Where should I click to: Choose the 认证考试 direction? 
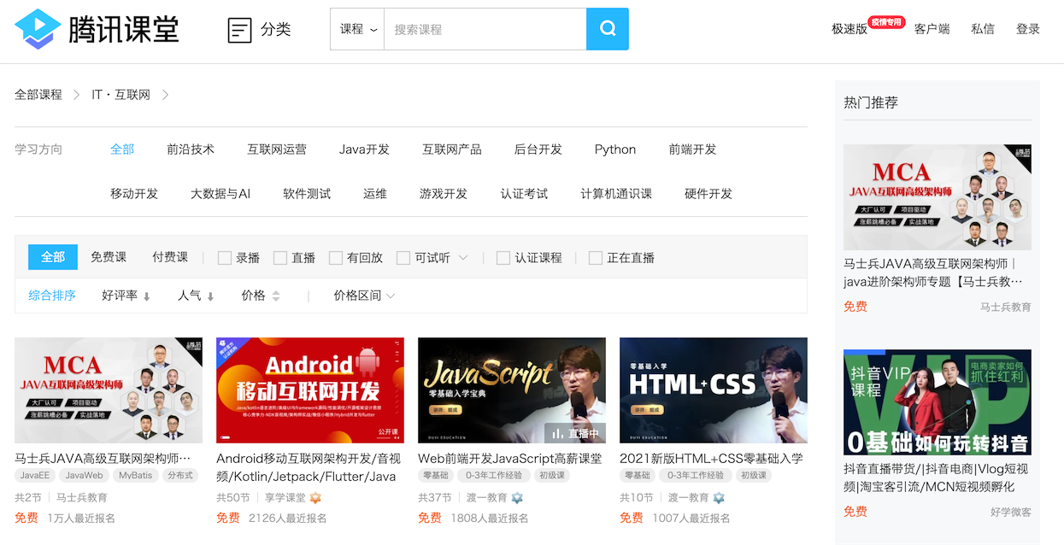524,194
